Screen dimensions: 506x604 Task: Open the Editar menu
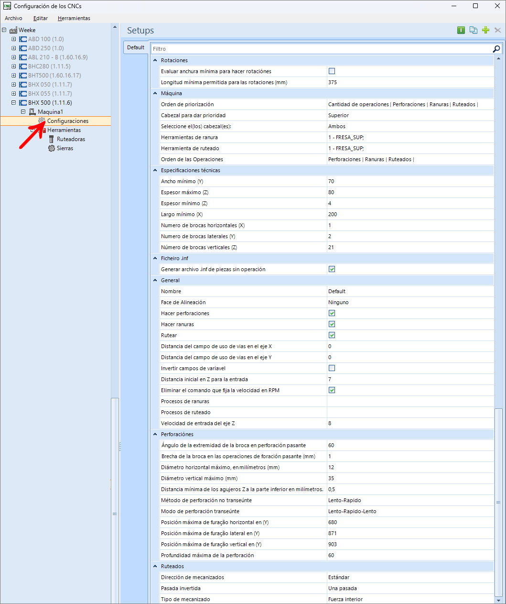[41, 18]
